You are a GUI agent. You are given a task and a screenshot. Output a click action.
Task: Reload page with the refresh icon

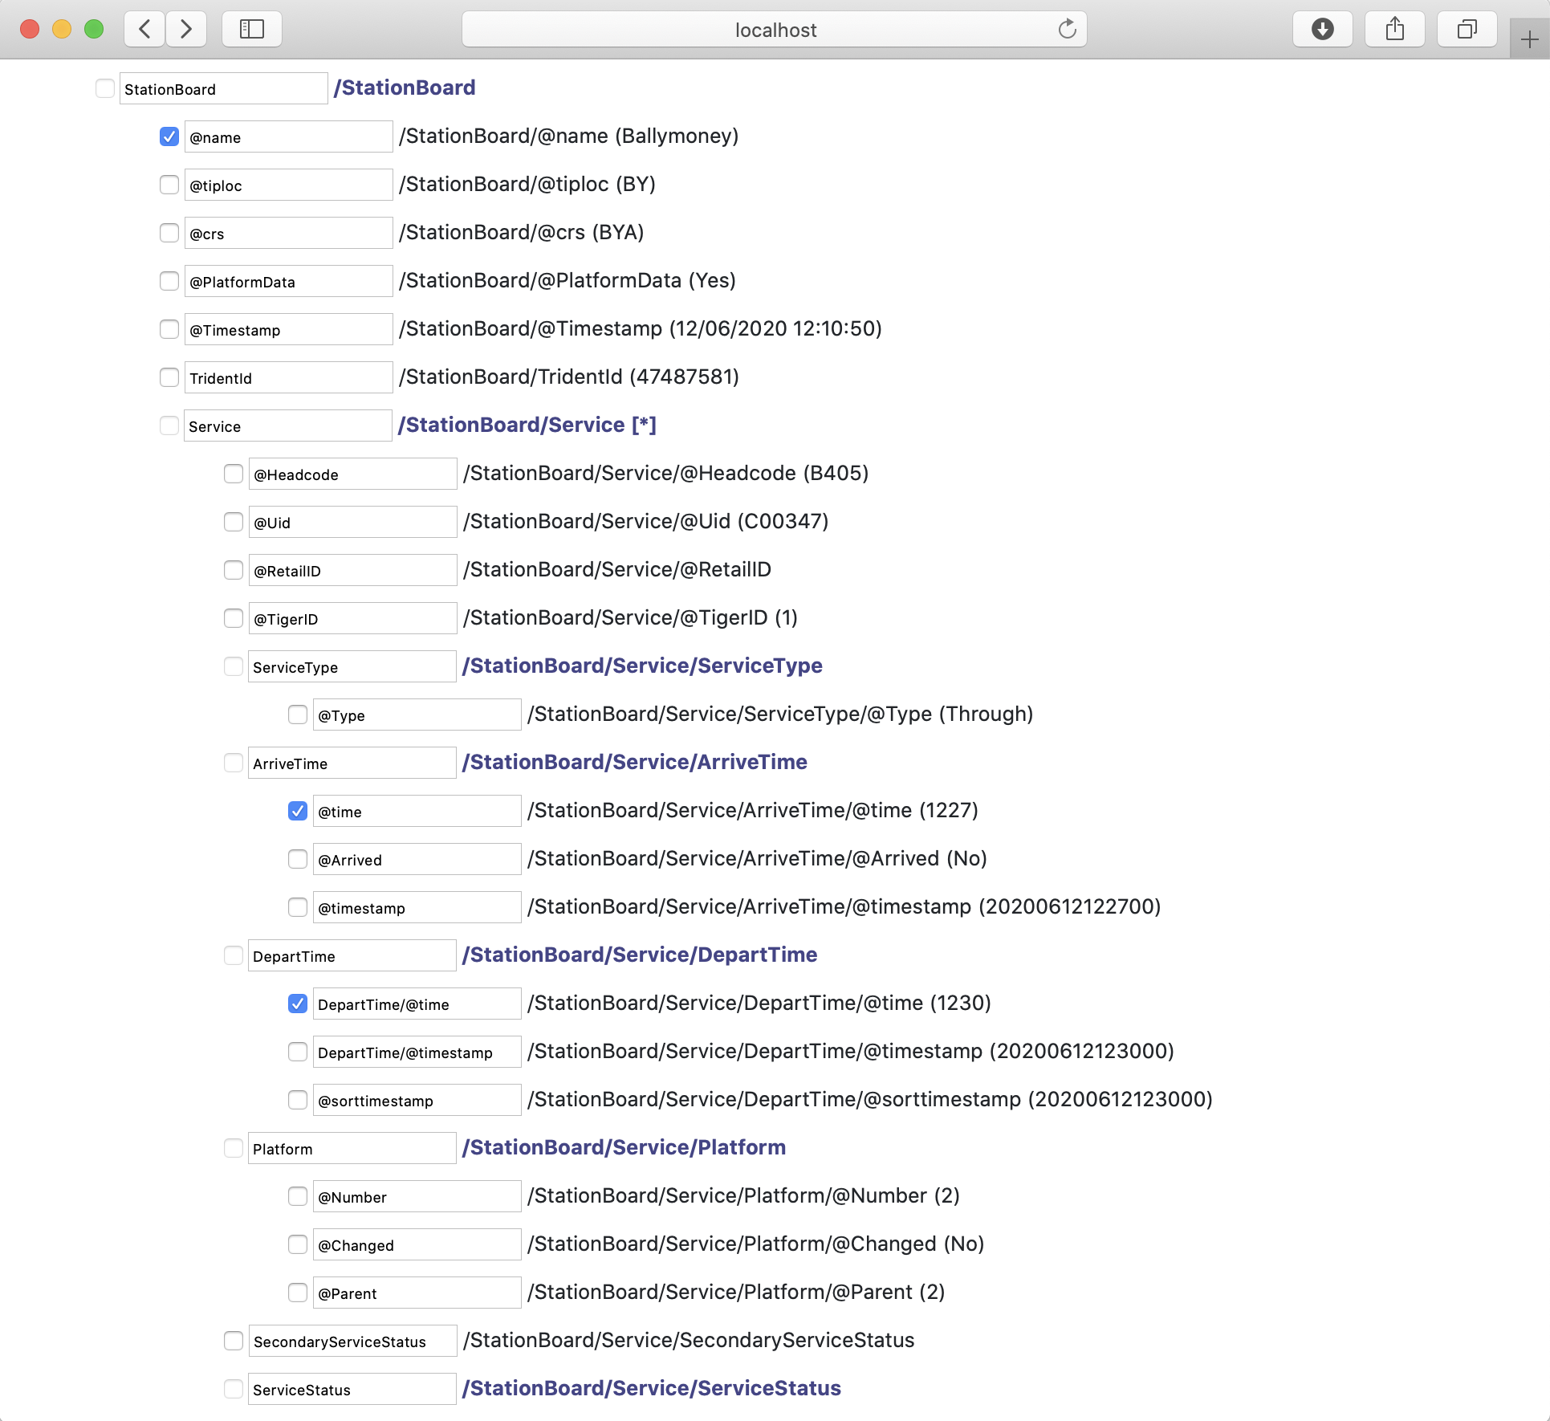(x=1067, y=30)
